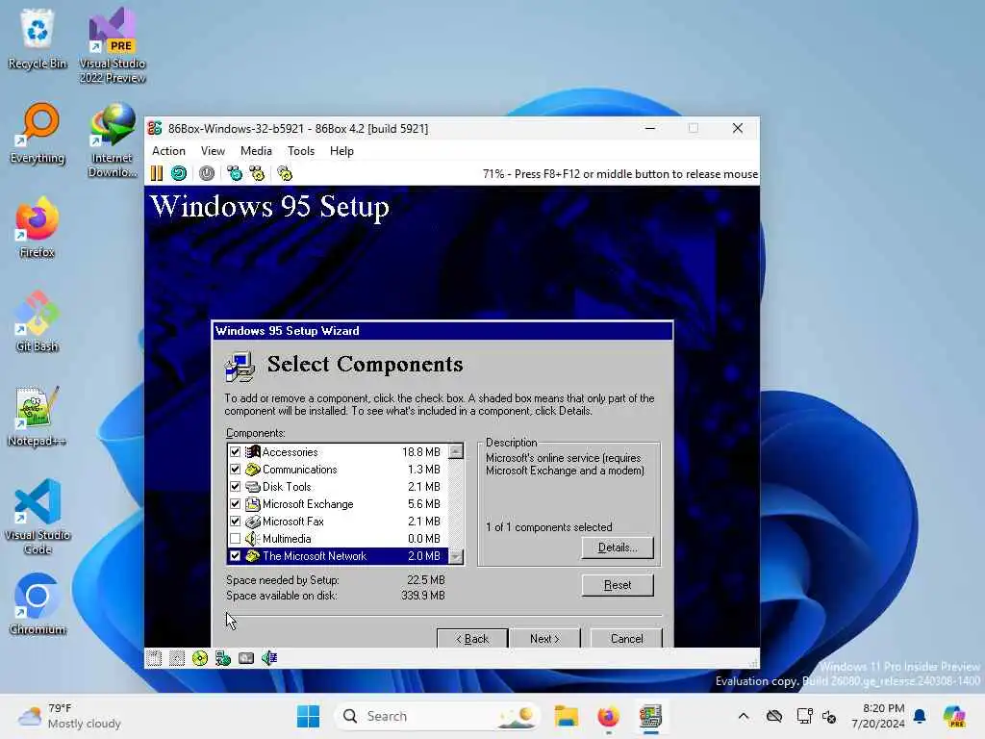Open the Tools menu
The height and width of the screenshot is (739, 985).
coord(301,151)
